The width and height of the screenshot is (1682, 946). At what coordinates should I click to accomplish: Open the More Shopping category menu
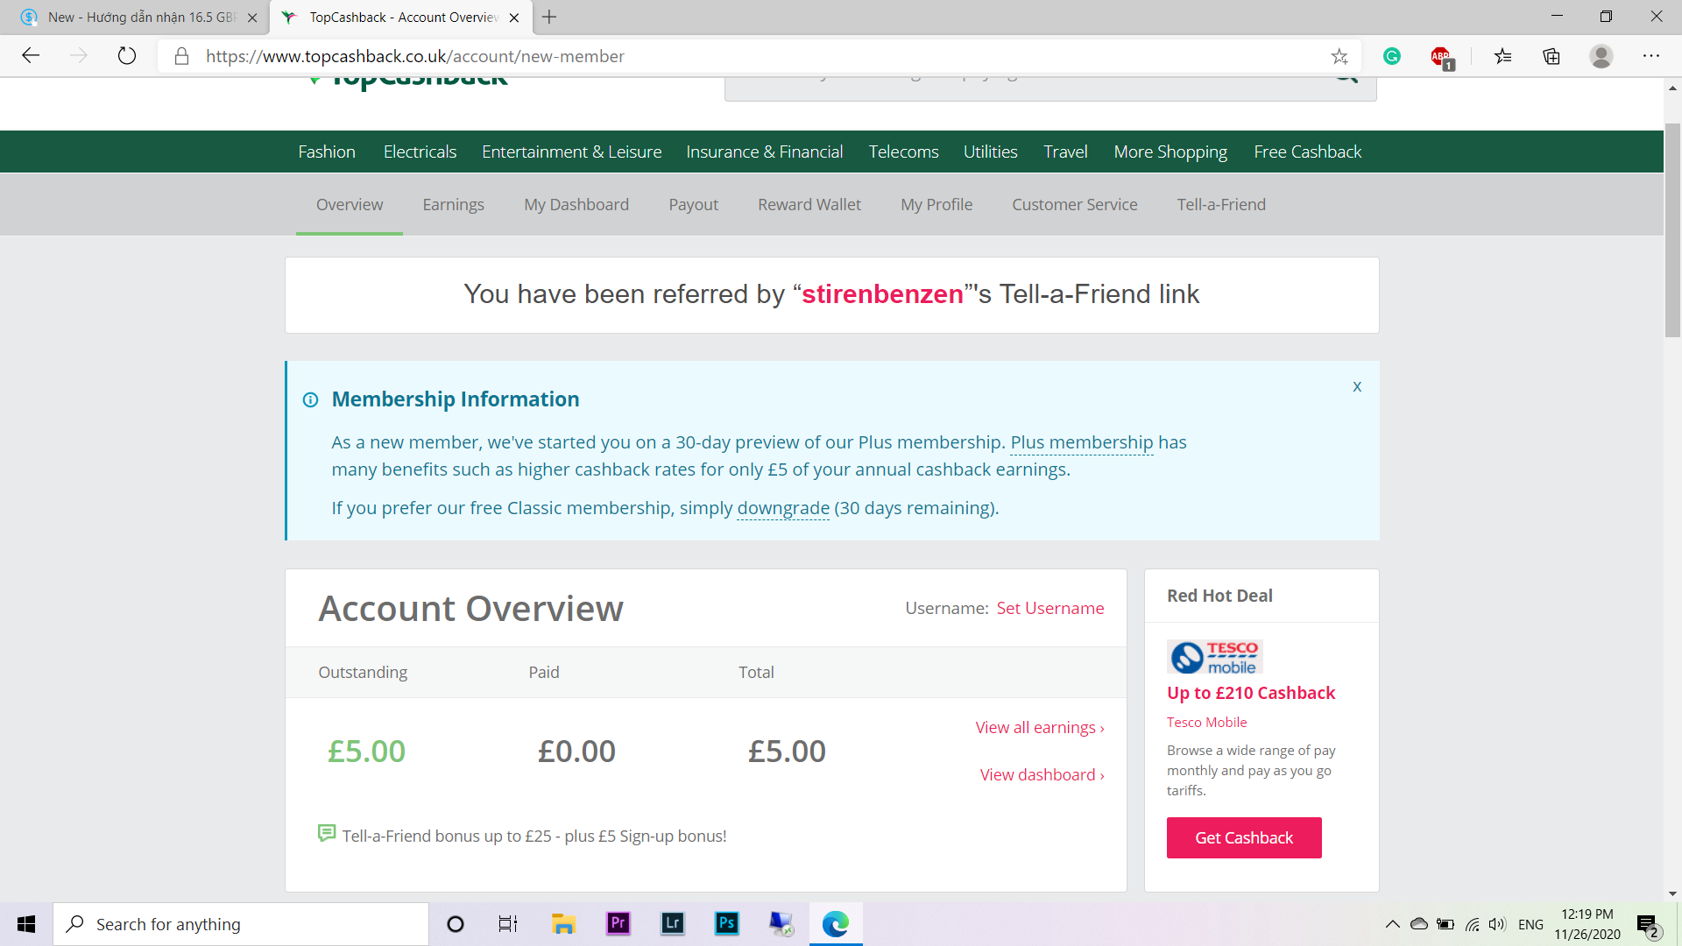(x=1170, y=152)
